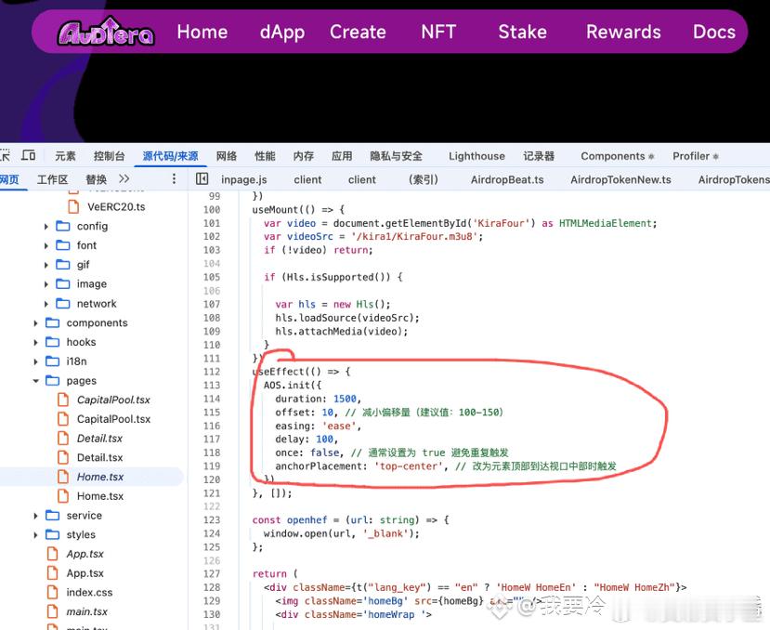Open the italic main.tsx file
The image size is (770, 630).
click(x=87, y=611)
